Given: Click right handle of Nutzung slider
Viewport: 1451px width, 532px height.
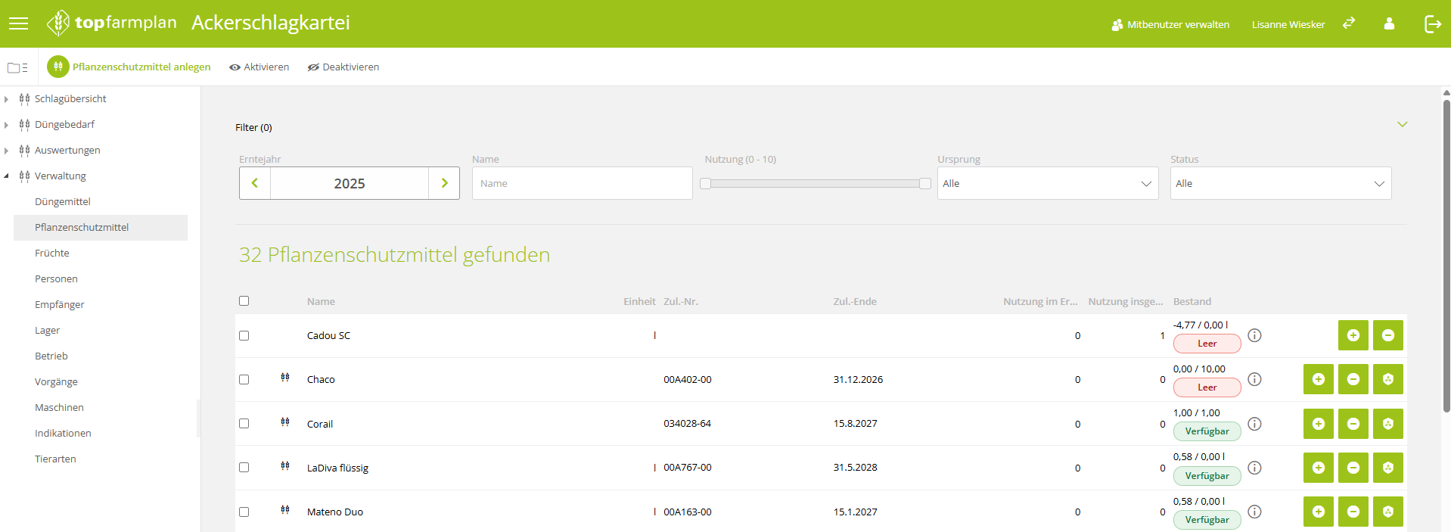Looking at the screenshot, I should tap(925, 183).
